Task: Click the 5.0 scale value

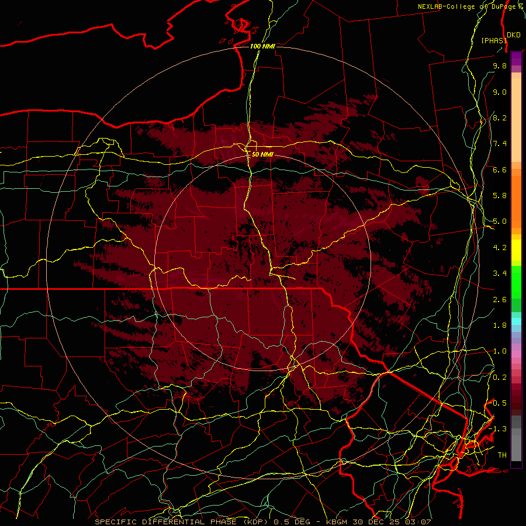Action: coord(500,222)
